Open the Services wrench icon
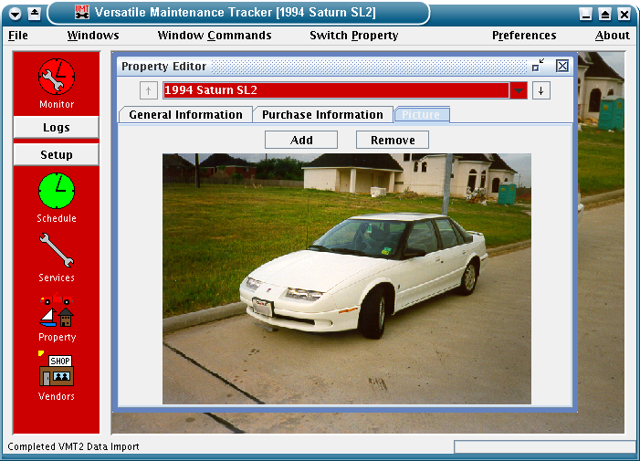640x461 pixels. point(57,250)
